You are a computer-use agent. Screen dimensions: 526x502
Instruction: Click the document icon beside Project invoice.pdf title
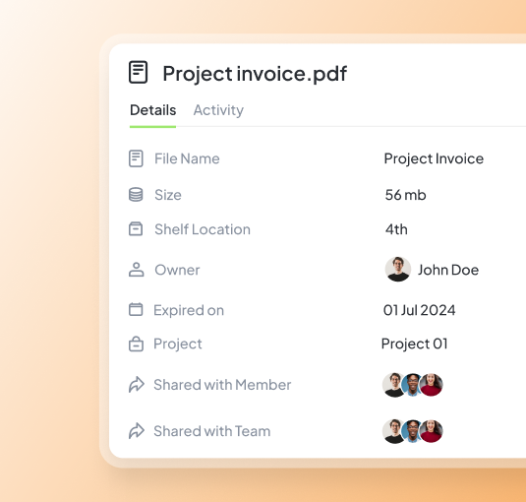click(x=138, y=72)
